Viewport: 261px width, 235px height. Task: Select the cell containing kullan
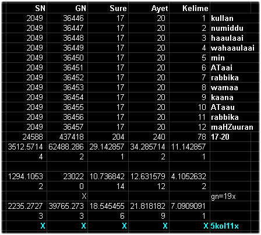click(x=231, y=19)
